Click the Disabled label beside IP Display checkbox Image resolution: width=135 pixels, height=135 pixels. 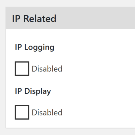47,112
